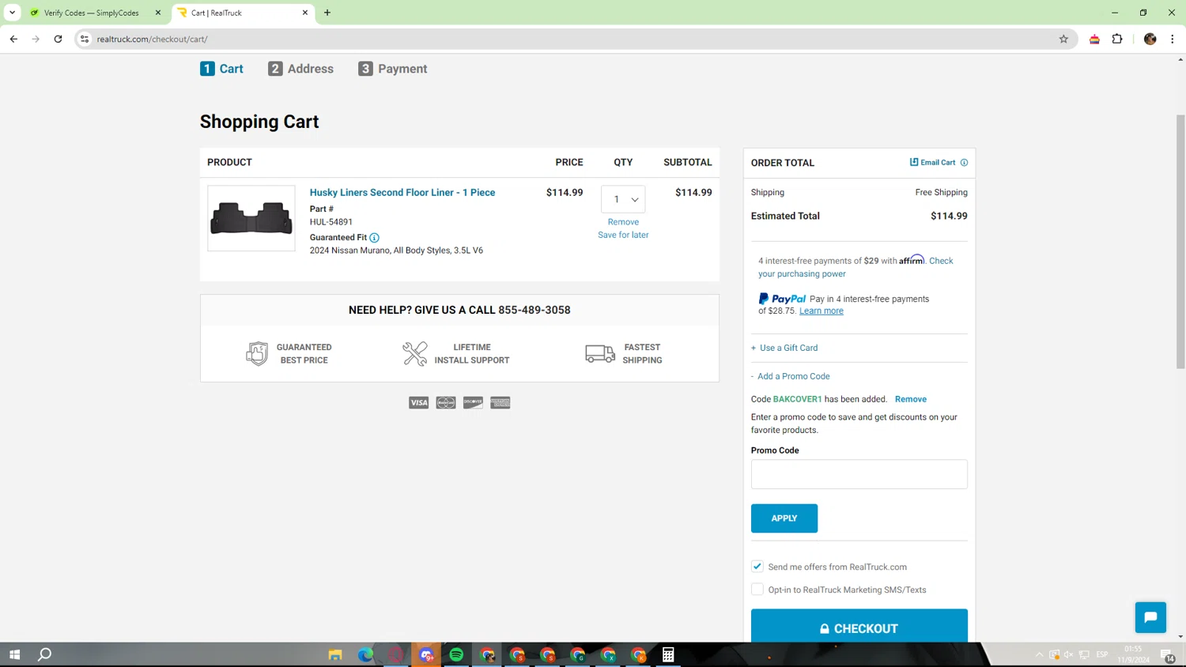Image resolution: width=1186 pixels, height=667 pixels.
Task: Click the Discover card icon
Action: tap(473, 403)
